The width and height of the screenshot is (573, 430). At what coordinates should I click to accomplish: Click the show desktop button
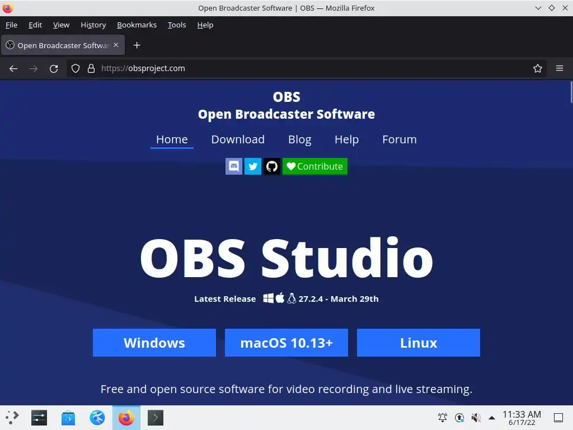click(558, 418)
